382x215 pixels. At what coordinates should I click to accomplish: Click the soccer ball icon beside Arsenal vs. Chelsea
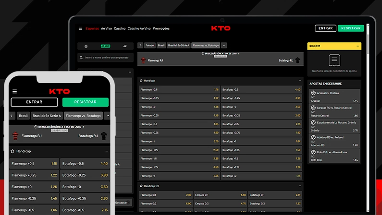(x=313, y=93)
